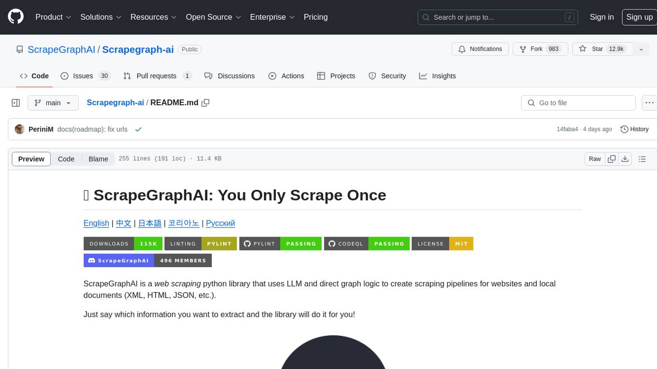The image size is (657, 369).
Task: Click the PeriniM author name
Action: coord(41,129)
